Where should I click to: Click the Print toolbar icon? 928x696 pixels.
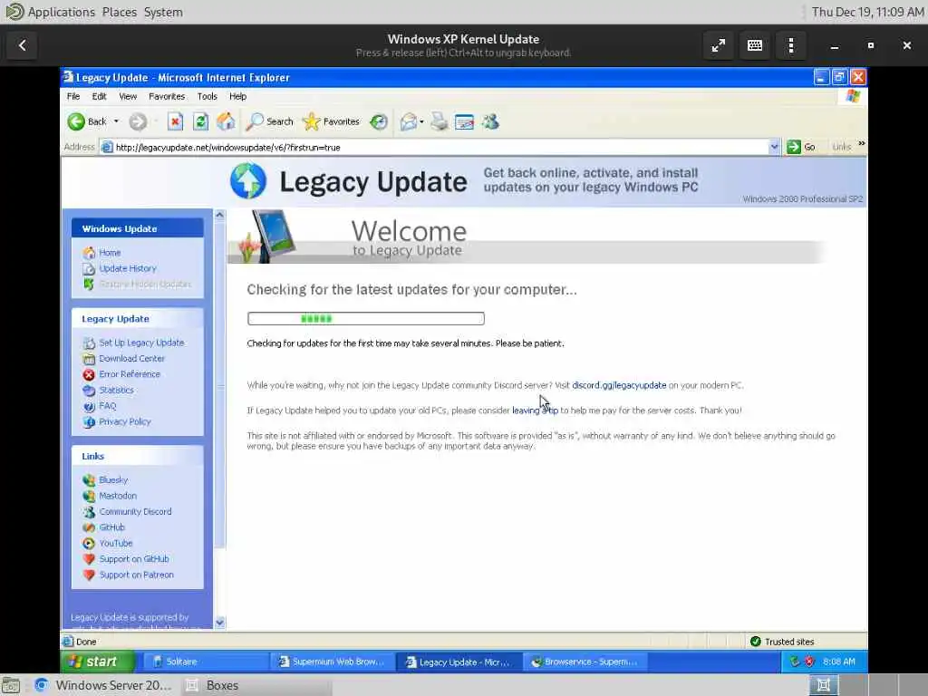[x=440, y=122]
